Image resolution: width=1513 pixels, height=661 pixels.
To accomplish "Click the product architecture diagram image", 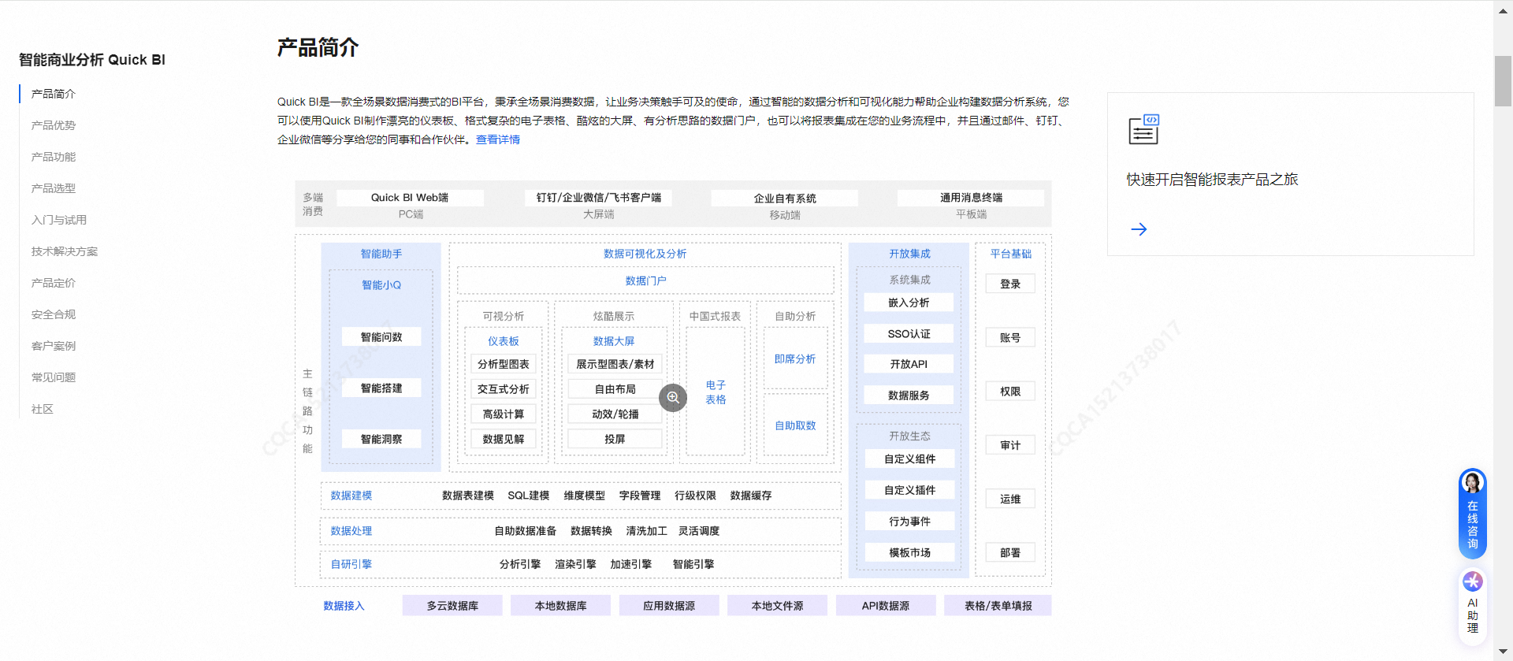I will (673, 398).
